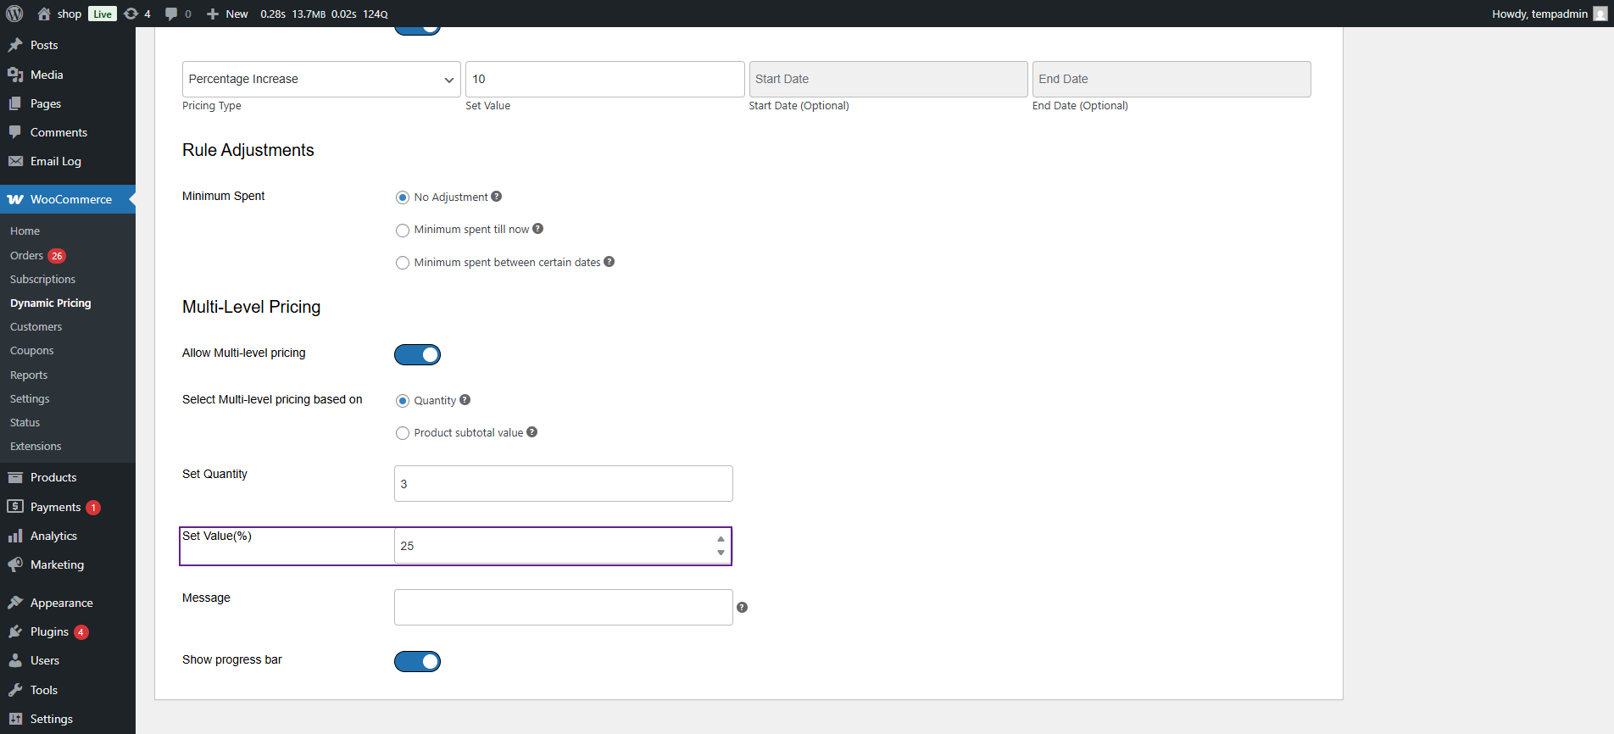Click help icon beside Minimum spent till now

(x=538, y=229)
